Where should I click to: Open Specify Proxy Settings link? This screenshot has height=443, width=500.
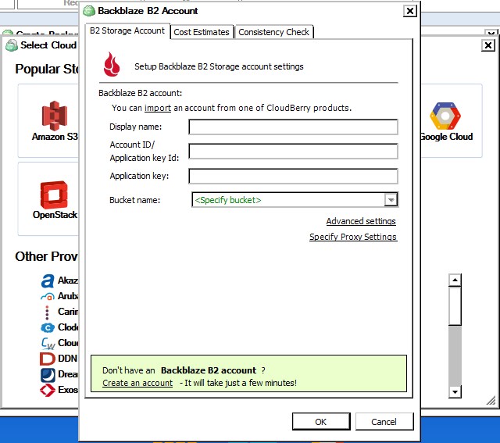point(353,237)
